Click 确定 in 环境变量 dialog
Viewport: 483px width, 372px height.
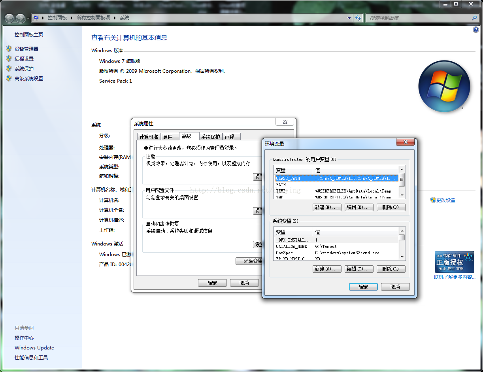pos(363,287)
